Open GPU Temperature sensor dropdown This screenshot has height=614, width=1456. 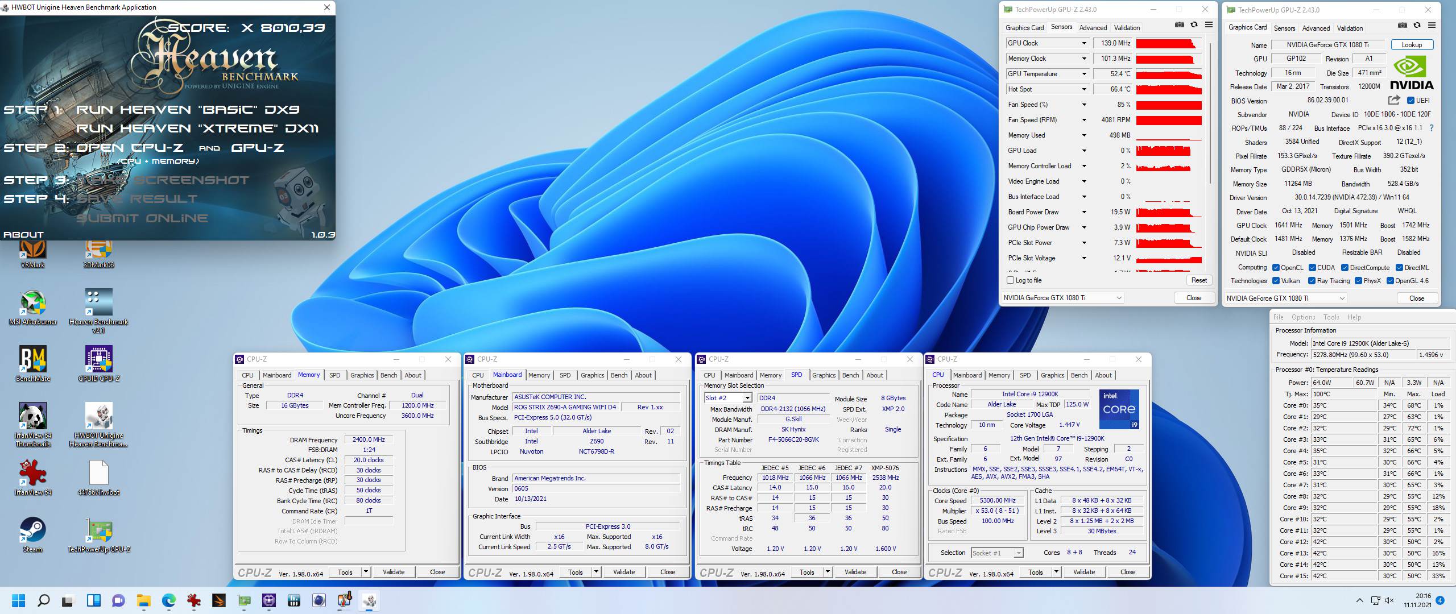(x=1083, y=74)
